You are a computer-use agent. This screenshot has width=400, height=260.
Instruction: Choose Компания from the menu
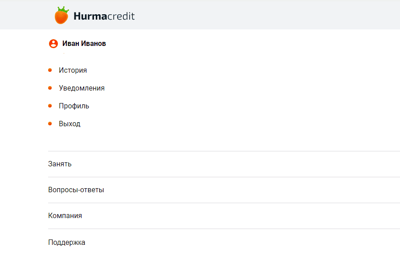coord(65,216)
